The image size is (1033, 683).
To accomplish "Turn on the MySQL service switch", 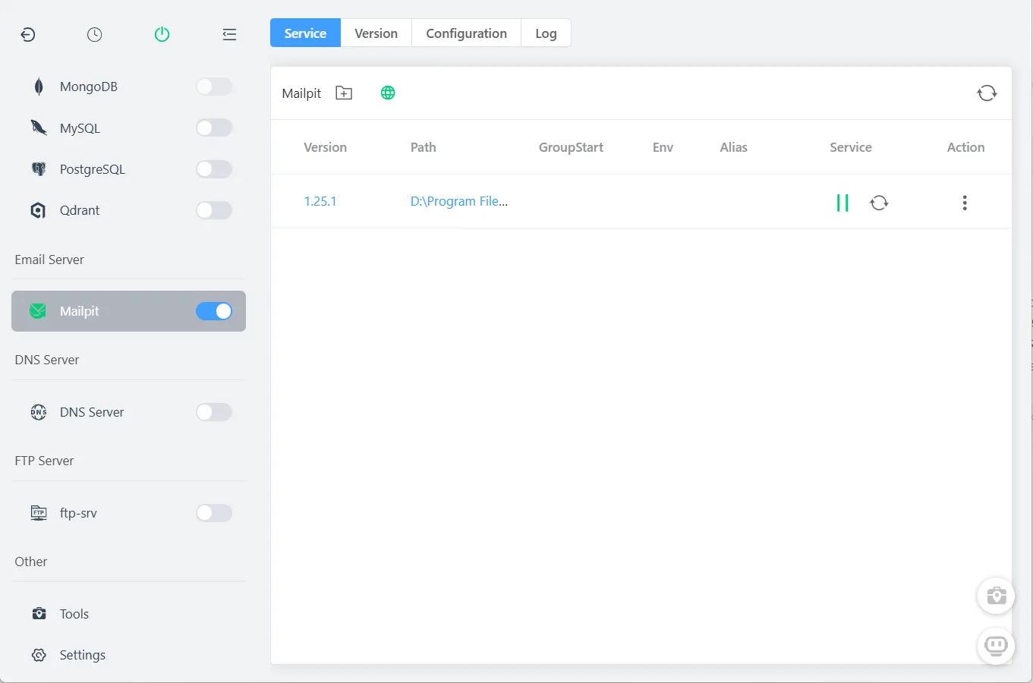I will [213, 128].
